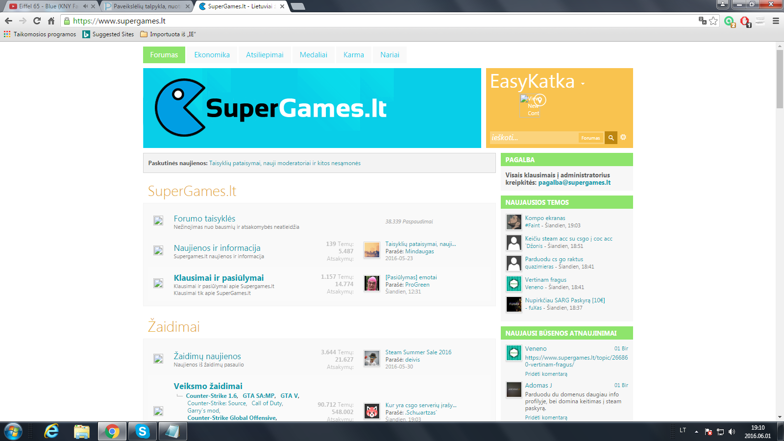This screenshot has height=441, width=784.
Task: Open the Ekonomika tab
Action: point(212,55)
